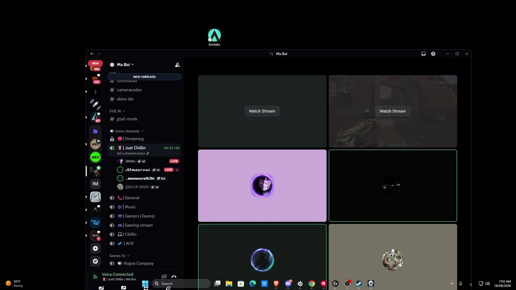Open the server with 137 mentions badge
The image size is (516, 290).
point(96,79)
